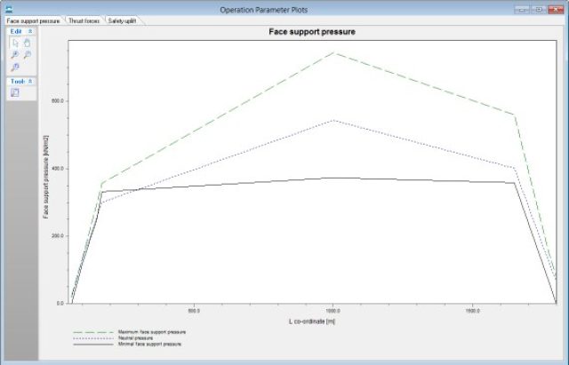Viewport: 569px width, 365px height.
Task: Click the application icon in the title bar
Action: [9, 10]
